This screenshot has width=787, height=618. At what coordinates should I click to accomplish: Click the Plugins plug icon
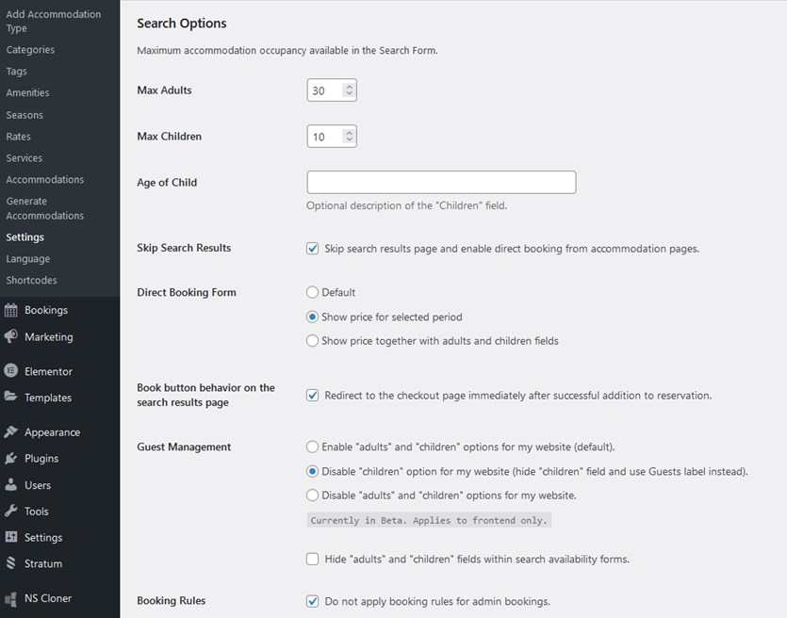[x=11, y=459]
